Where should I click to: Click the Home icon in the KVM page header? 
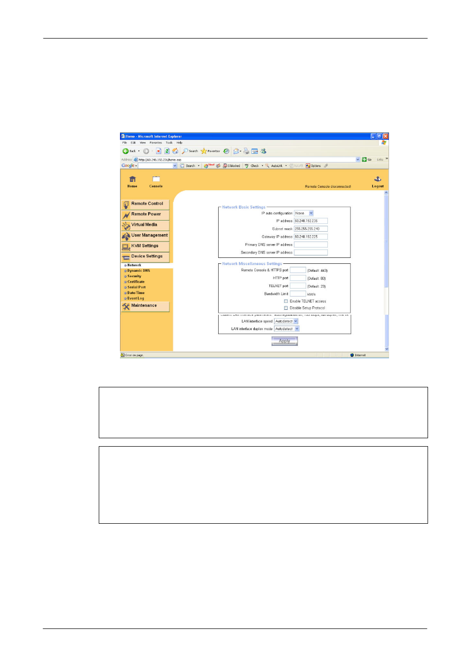tap(132, 179)
